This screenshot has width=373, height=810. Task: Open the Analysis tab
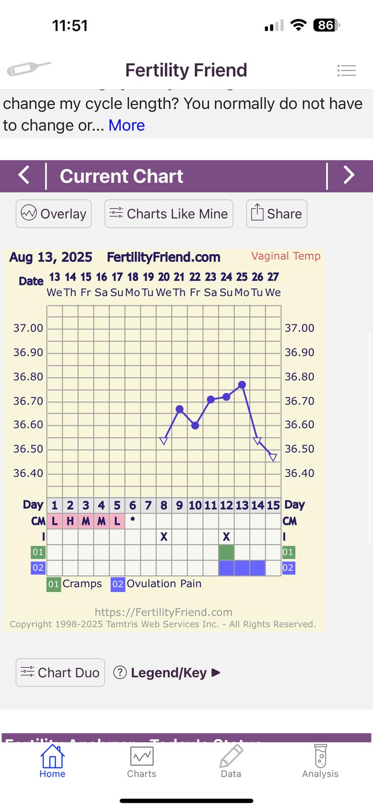pyautogui.click(x=320, y=761)
